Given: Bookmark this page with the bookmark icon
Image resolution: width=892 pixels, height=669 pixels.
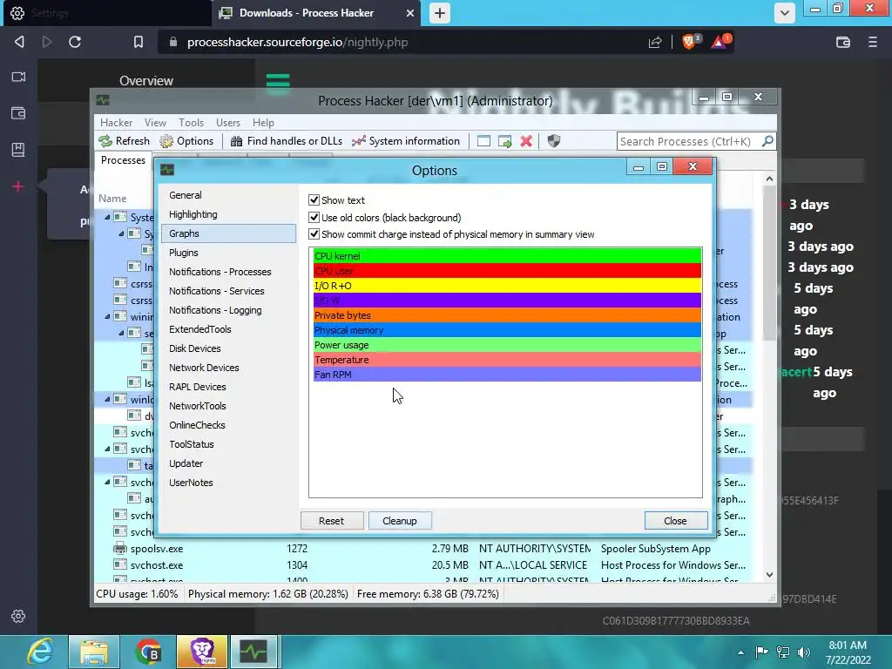Looking at the screenshot, I should coord(139,42).
